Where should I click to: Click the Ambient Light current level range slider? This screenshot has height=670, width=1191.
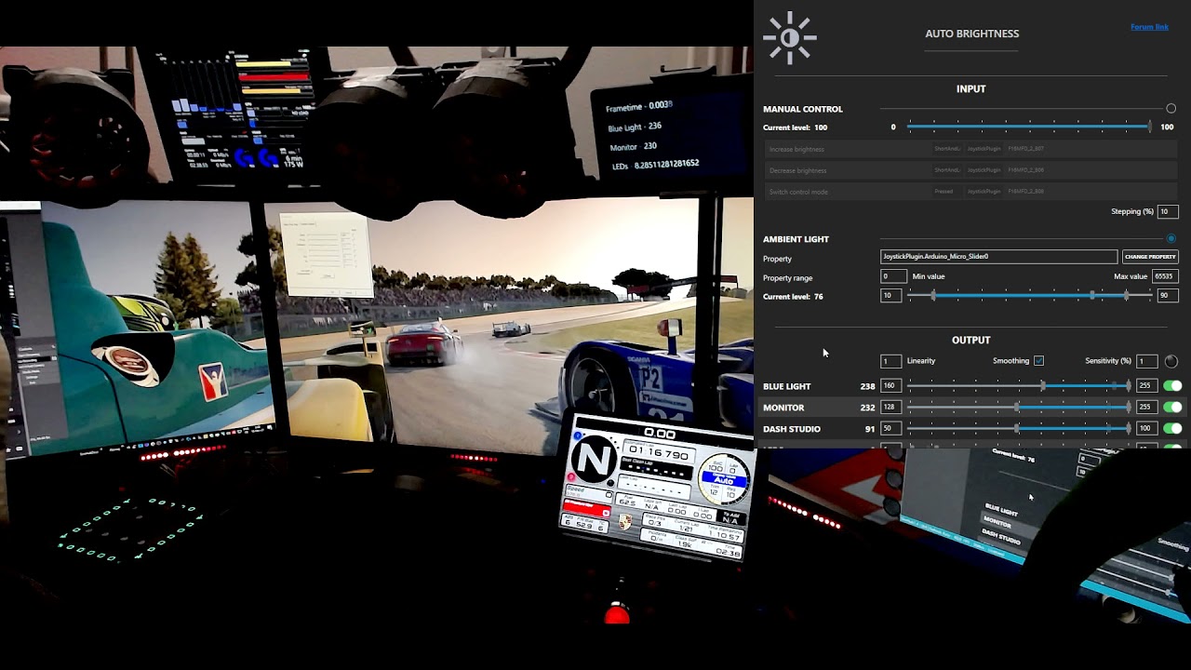(1029, 296)
